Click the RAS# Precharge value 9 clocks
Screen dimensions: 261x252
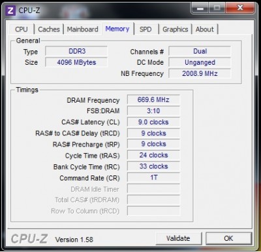pos(153,144)
